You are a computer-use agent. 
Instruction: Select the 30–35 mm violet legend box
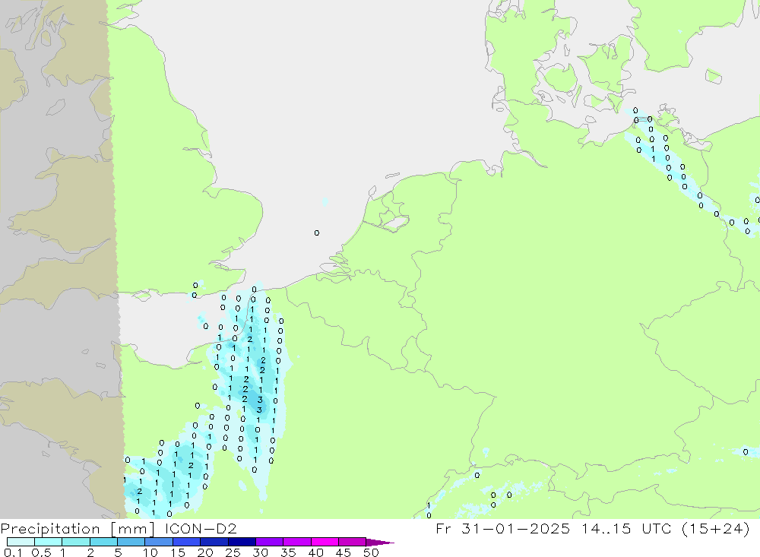coord(270,542)
